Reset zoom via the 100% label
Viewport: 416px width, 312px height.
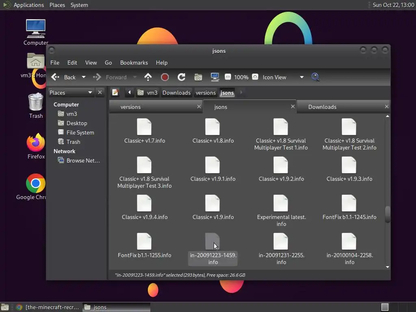[241, 77]
